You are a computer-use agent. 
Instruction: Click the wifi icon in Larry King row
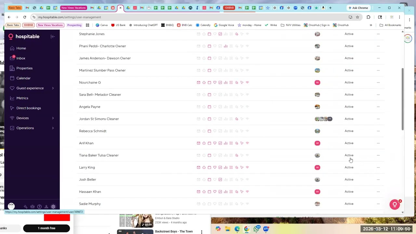coord(247,167)
